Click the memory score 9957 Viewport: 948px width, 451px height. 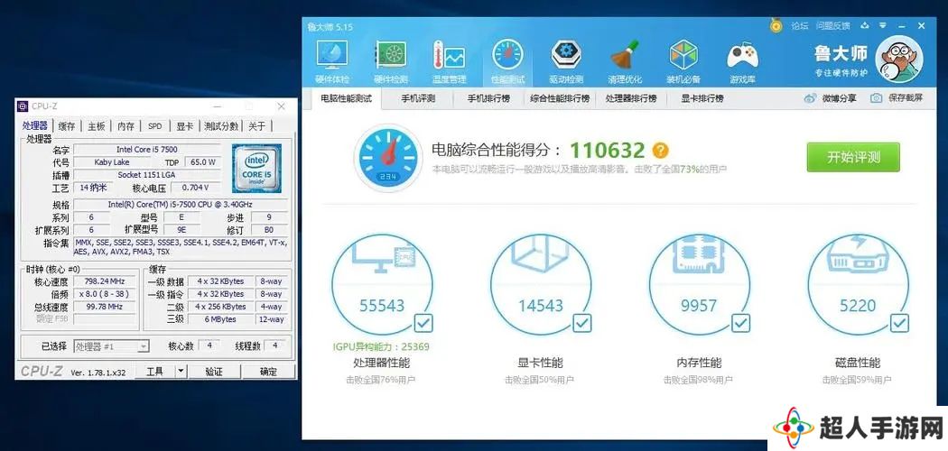click(699, 306)
